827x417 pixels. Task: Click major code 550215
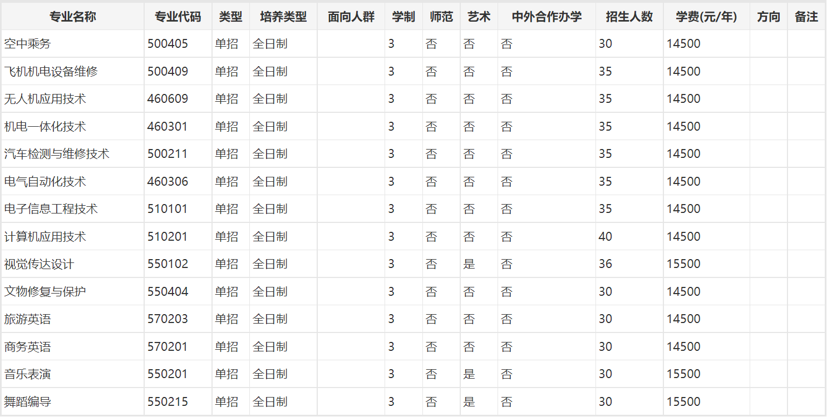[x=168, y=401]
